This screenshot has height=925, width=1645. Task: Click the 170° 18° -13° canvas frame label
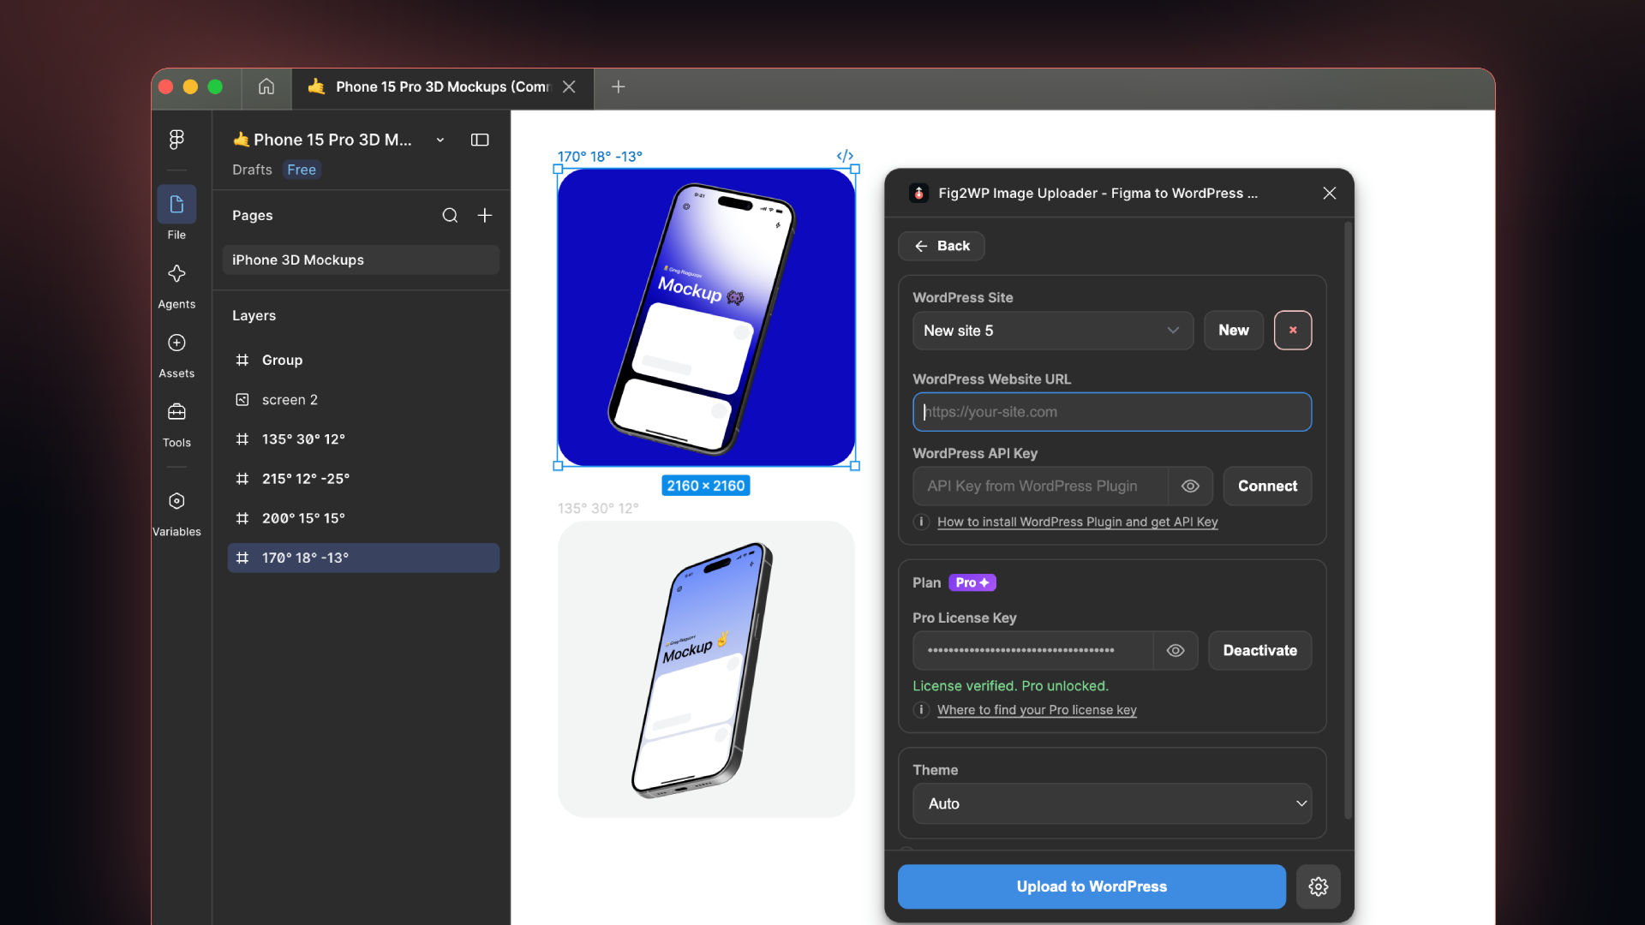600,157
